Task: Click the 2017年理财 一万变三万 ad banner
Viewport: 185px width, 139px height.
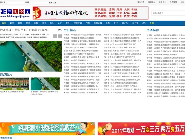Action: tap(141, 129)
